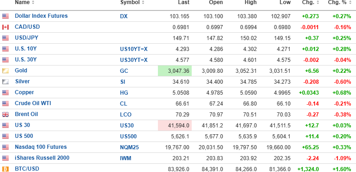This screenshot has height=172, width=356.
Task: Click the silver bar icon next to Silver
Action: click(x=5, y=82)
